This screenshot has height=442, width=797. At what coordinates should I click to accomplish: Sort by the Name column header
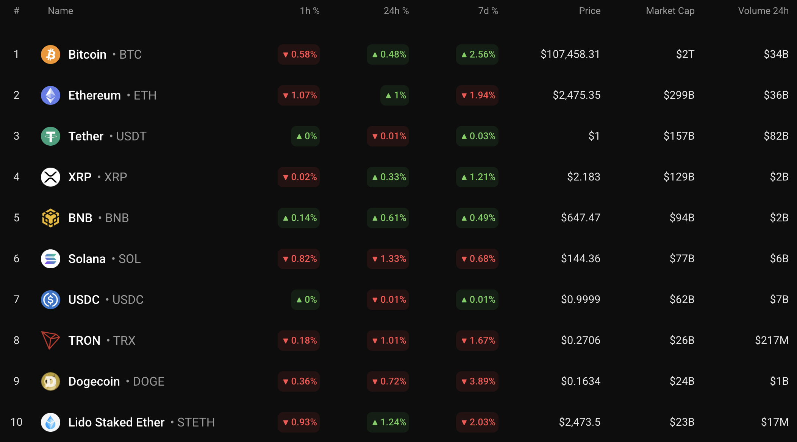pos(60,11)
